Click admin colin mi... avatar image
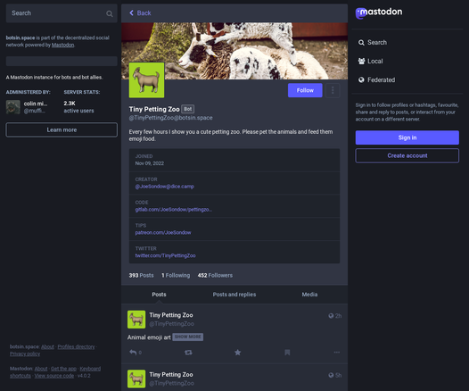 pos(13,107)
